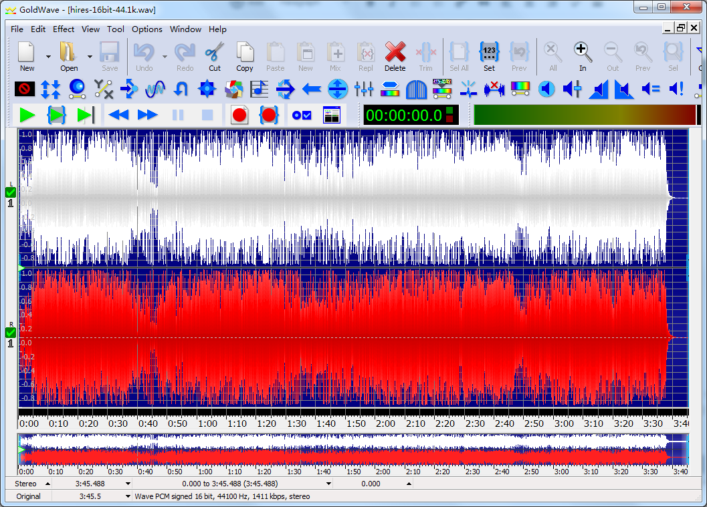Open the equalizer effect icon
Screen dimensions: 707x507
364,88
